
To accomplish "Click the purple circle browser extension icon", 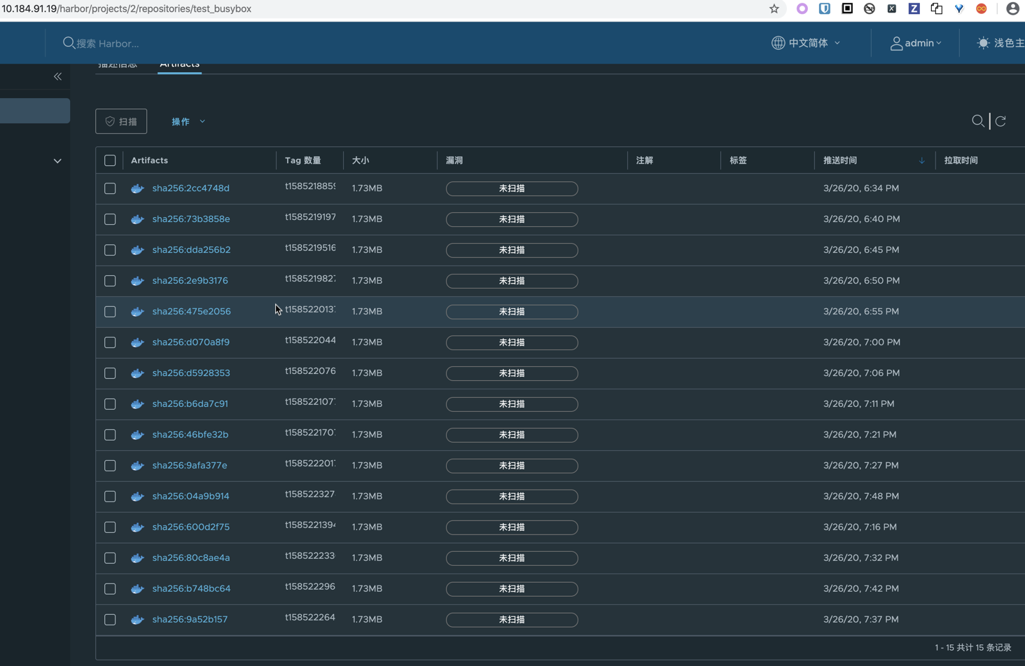I will [802, 8].
